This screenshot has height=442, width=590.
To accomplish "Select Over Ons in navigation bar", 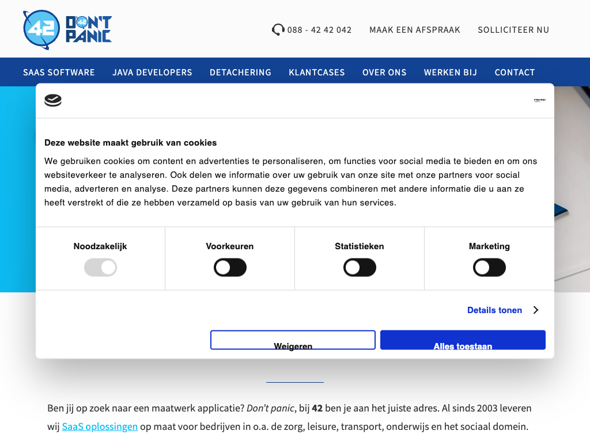I will pos(384,73).
